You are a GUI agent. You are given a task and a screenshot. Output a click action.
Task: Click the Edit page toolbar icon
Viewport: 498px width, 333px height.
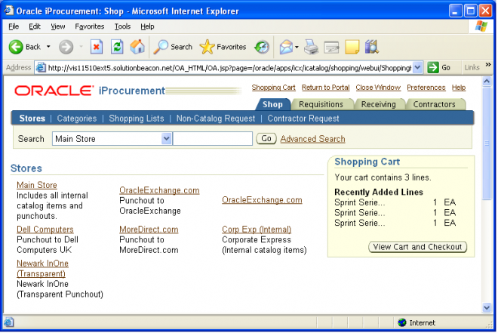[331, 48]
